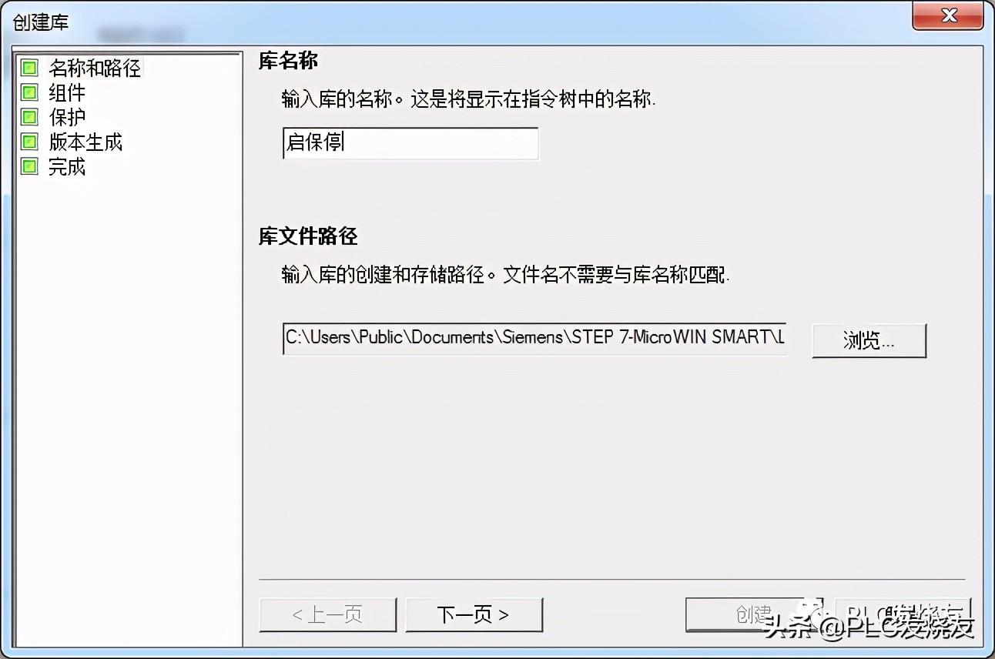Click the green icon beside 版本生成

point(29,142)
